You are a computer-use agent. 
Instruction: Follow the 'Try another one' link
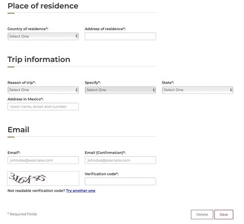coord(81,191)
